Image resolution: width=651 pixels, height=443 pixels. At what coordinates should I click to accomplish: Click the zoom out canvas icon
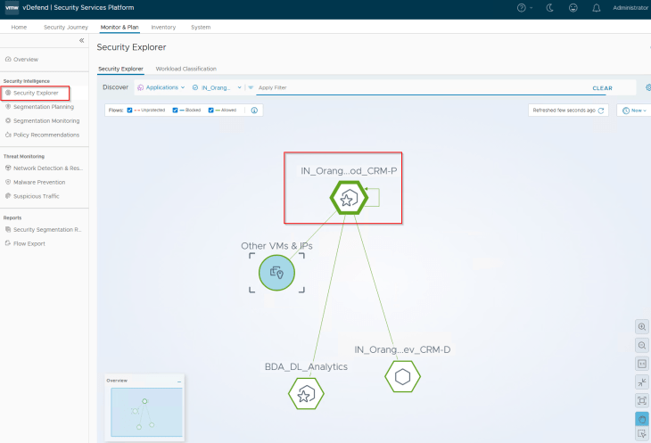642,345
